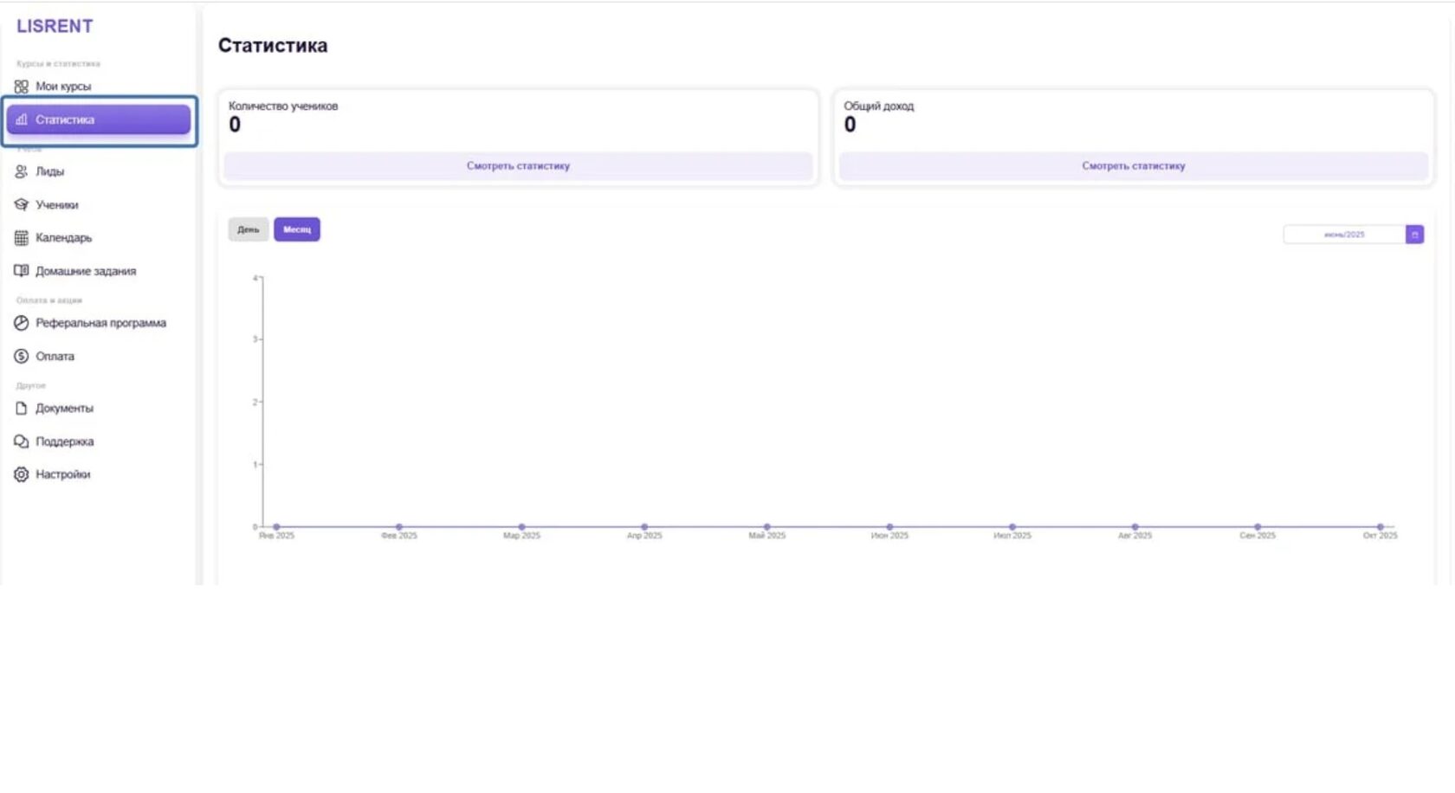The width and height of the screenshot is (1455, 793).
Task: View statistics under Общий доход
Action: (1133, 166)
